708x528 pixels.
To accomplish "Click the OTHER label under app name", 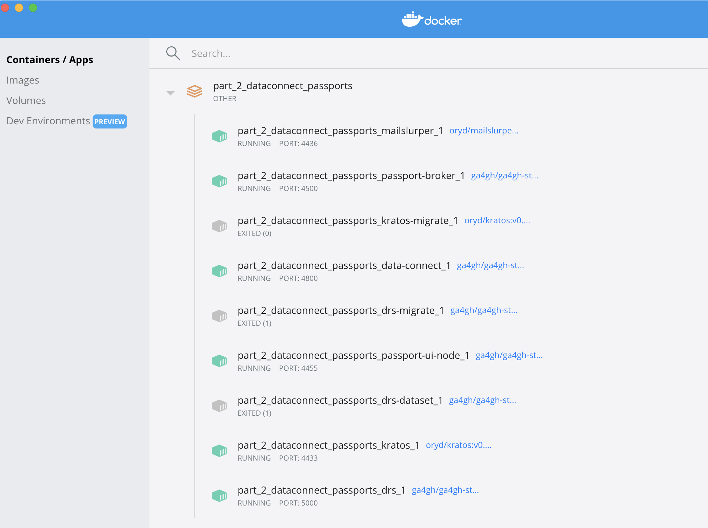I will click(x=225, y=99).
